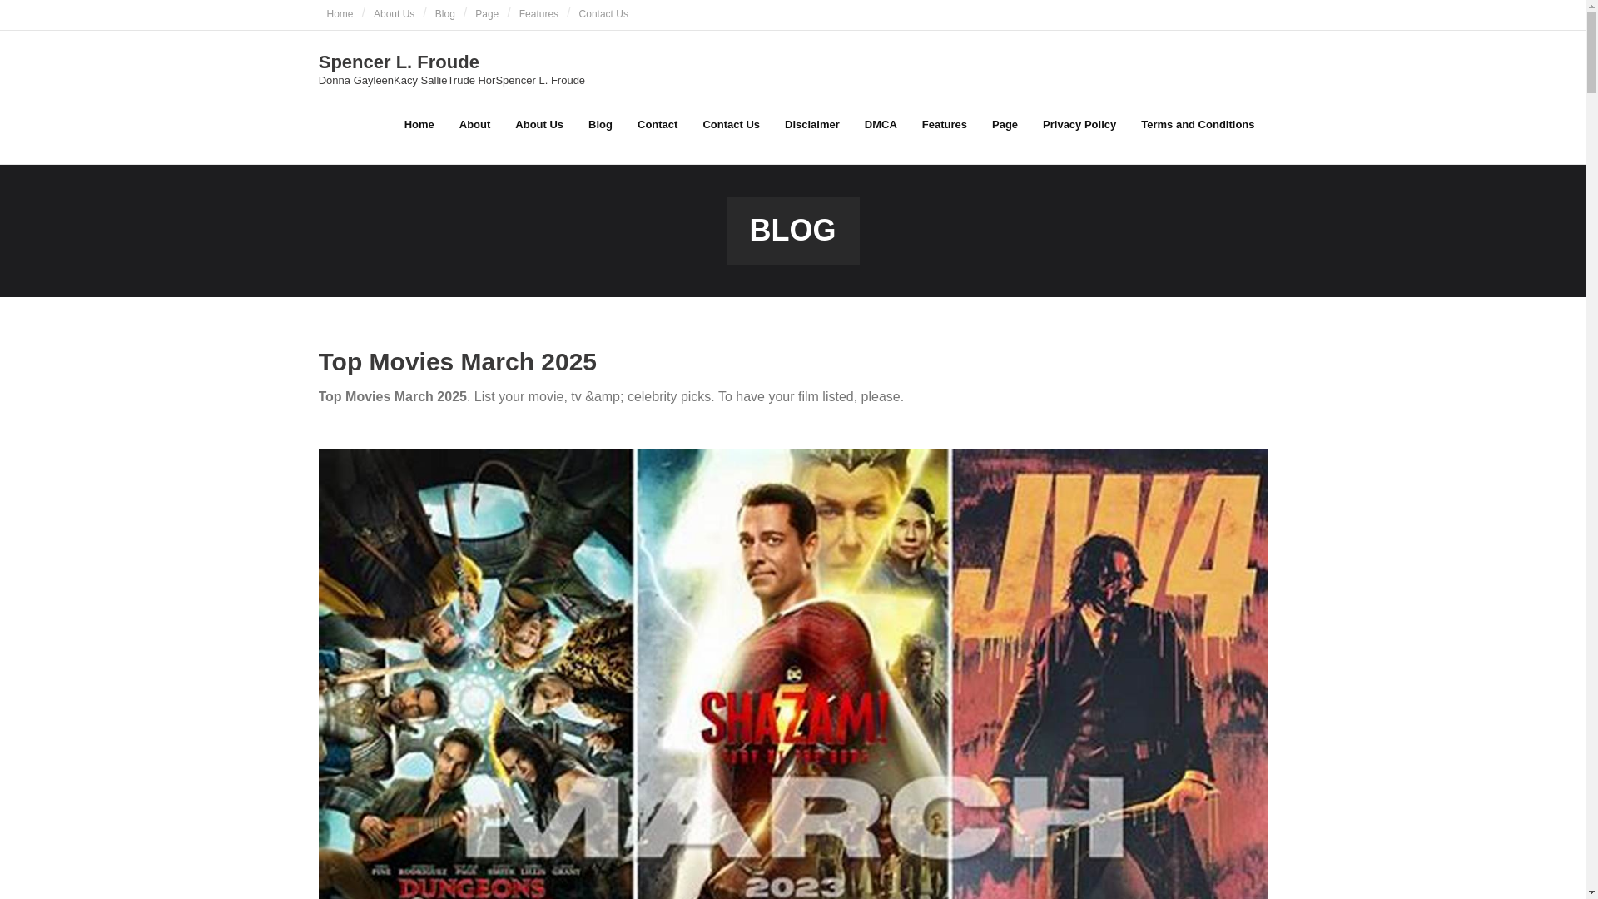Image resolution: width=1598 pixels, height=899 pixels.
Task: Open Page link in top utility bar
Action: point(487,14)
